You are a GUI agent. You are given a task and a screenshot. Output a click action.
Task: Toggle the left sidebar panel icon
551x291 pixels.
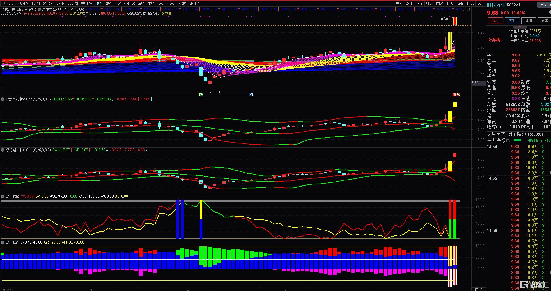tap(3, 3)
